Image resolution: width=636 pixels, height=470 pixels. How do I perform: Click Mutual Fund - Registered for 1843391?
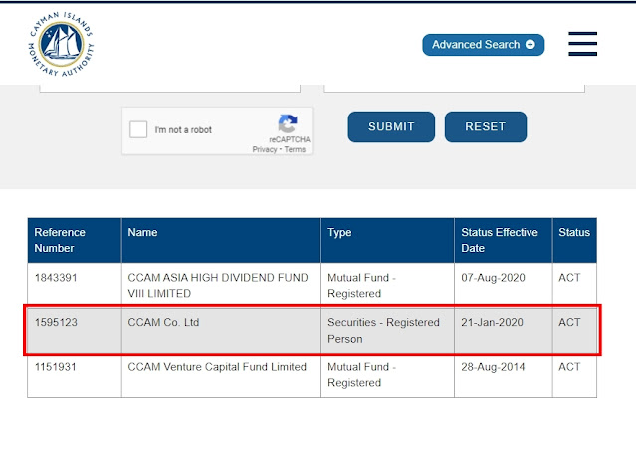[x=362, y=286]
